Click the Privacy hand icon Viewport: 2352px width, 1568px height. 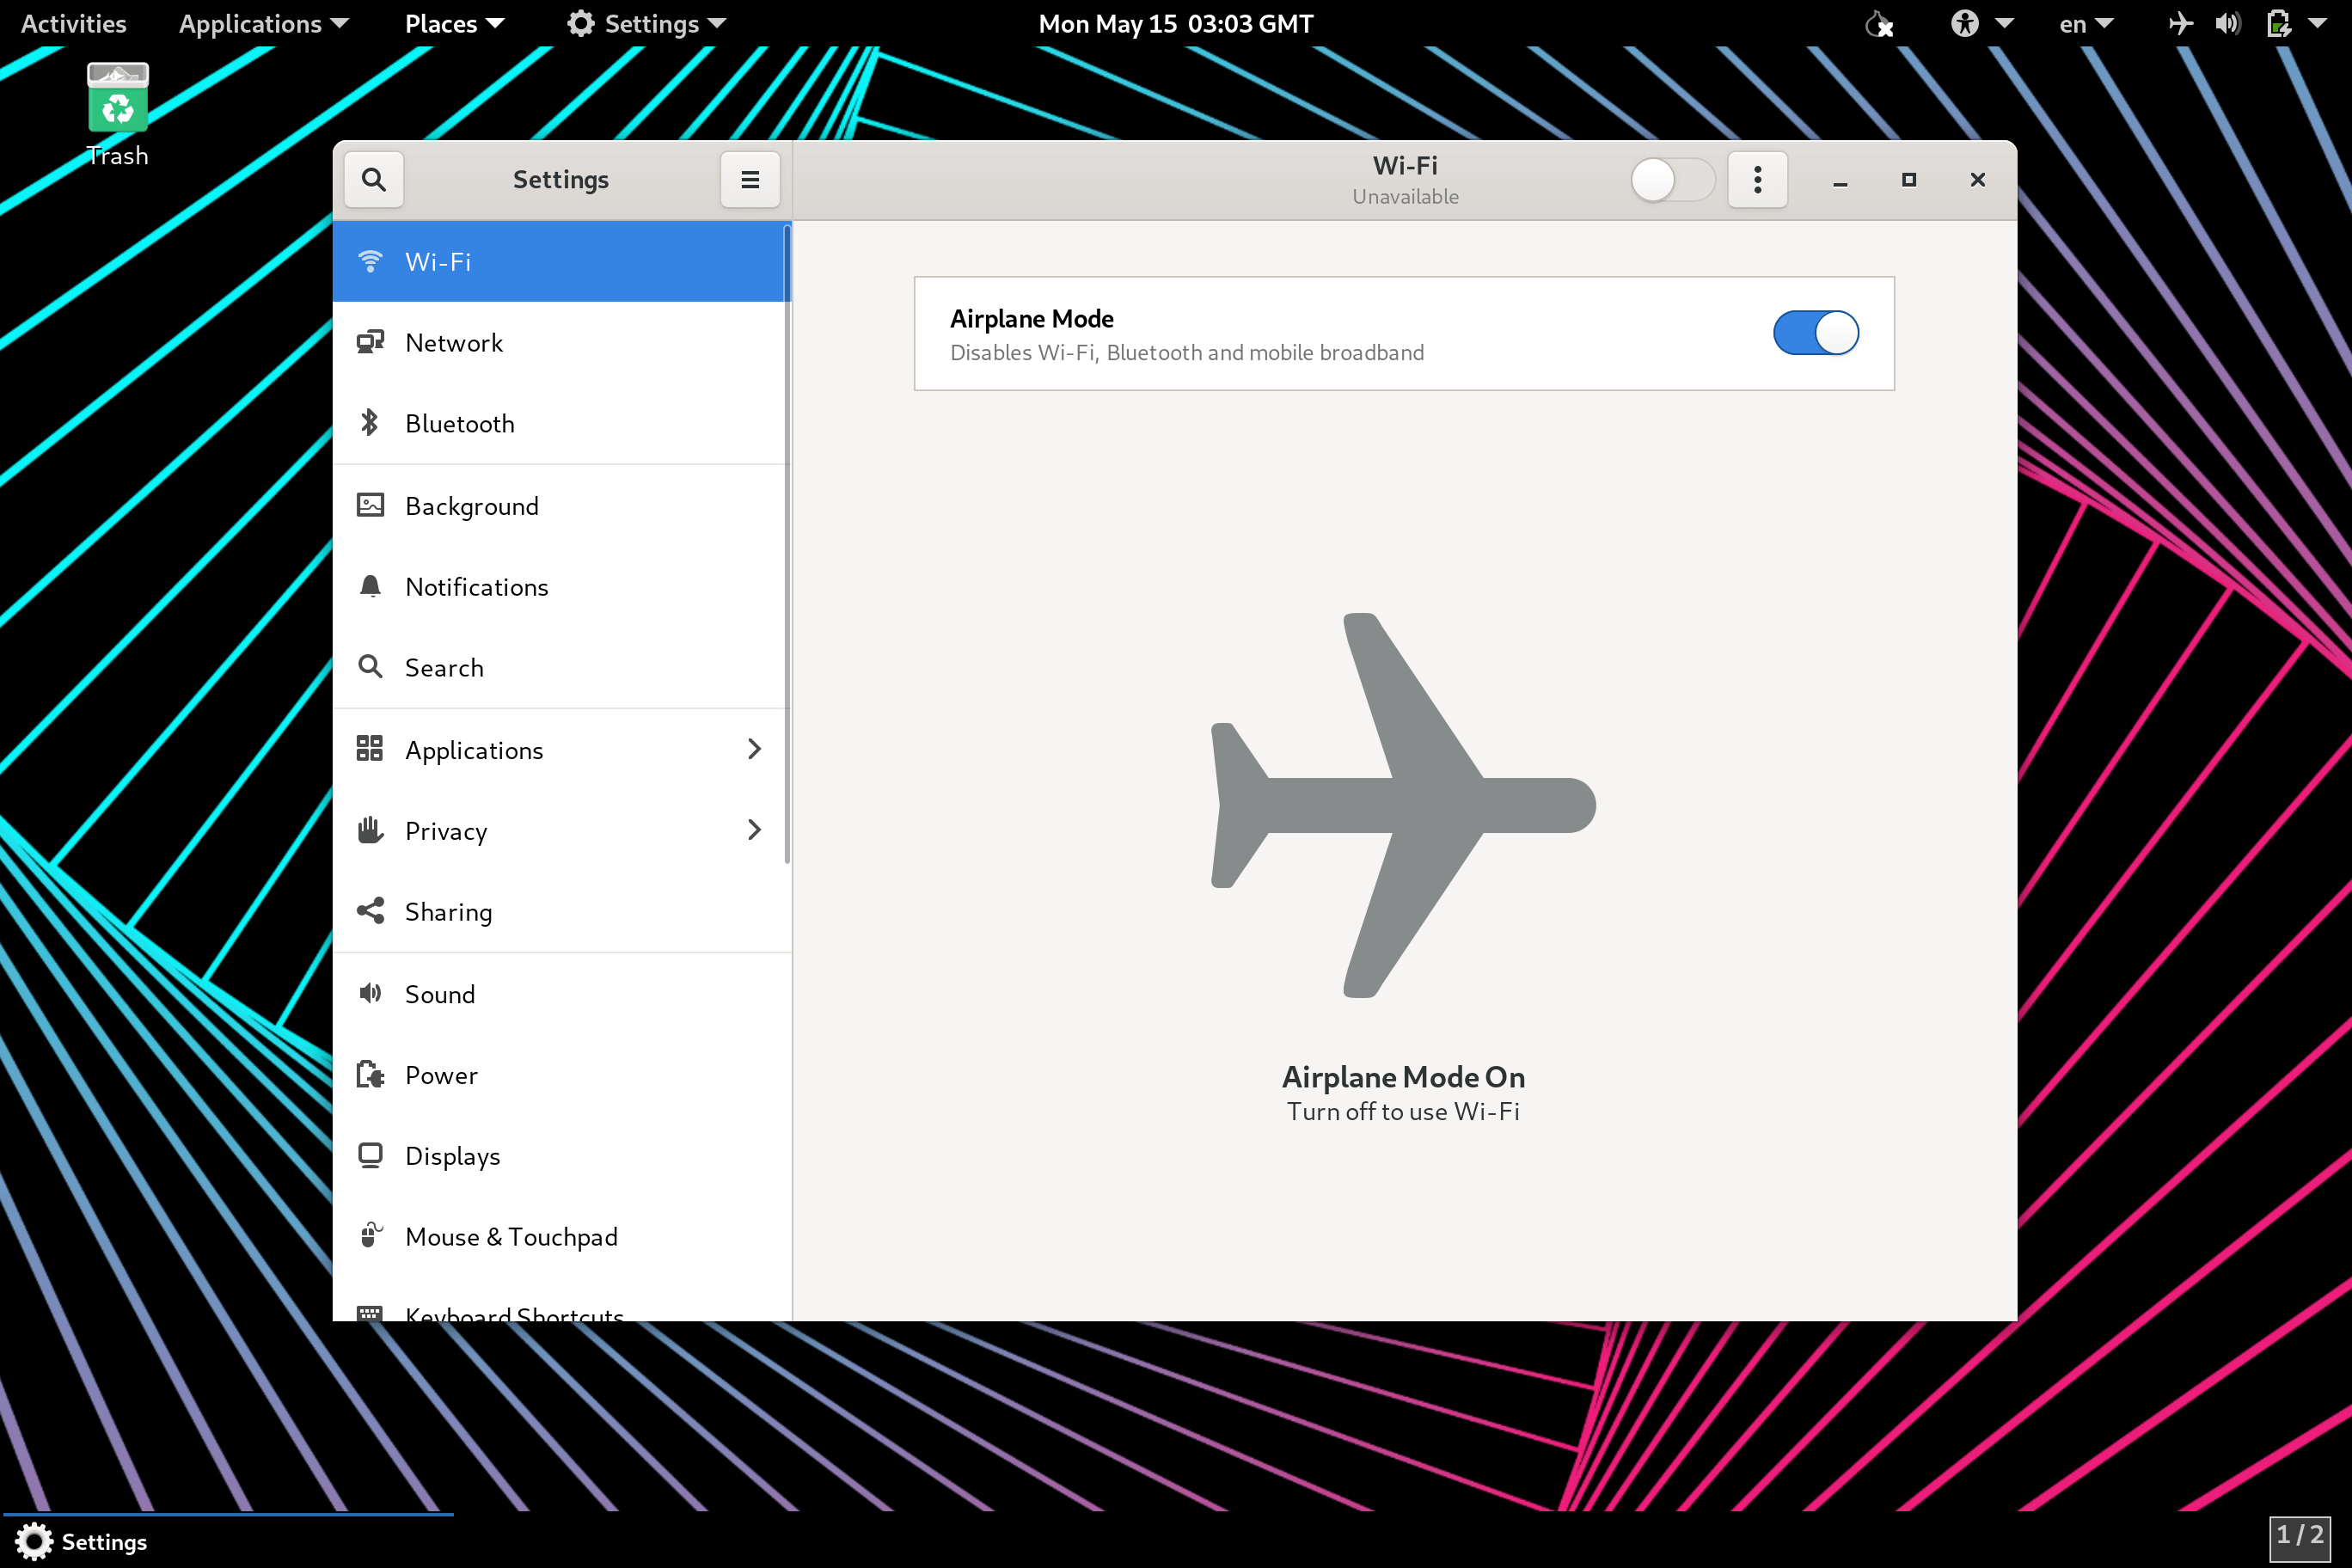[370, 830]
